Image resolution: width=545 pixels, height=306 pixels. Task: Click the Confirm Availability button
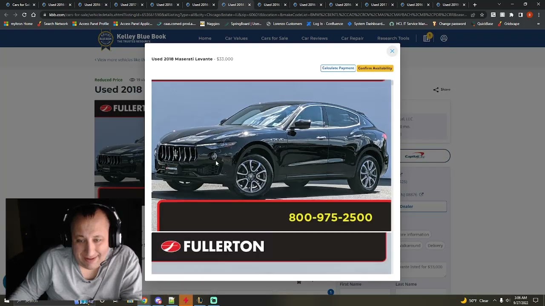375,68
